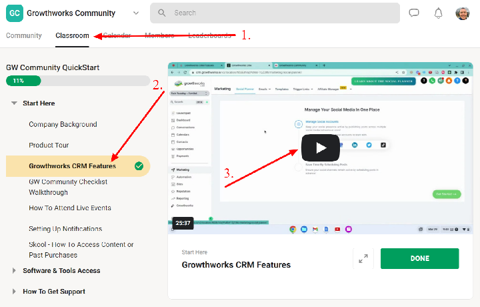Viewport: 480px width, 307px height.
Task: Open How To Attend Live Events
Action: (70, 208)
